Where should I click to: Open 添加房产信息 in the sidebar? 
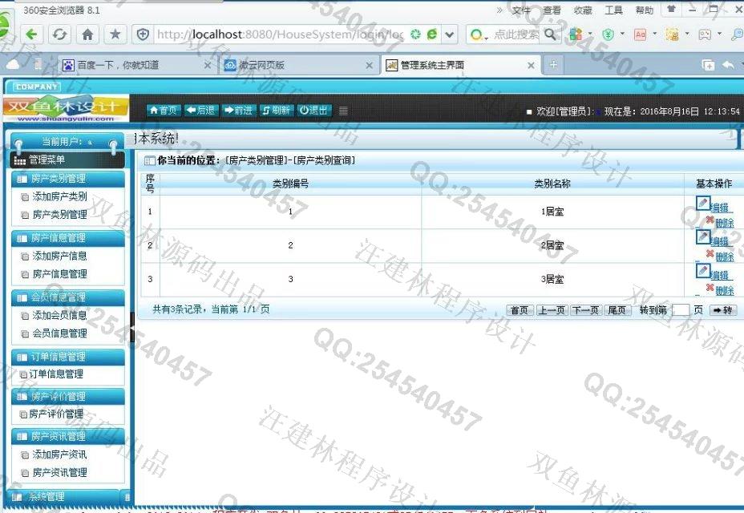point(59,256)
